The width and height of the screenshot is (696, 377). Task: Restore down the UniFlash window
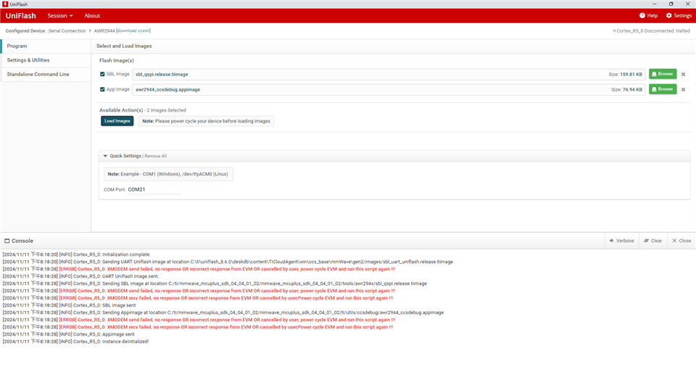click(x=671, y=4)
